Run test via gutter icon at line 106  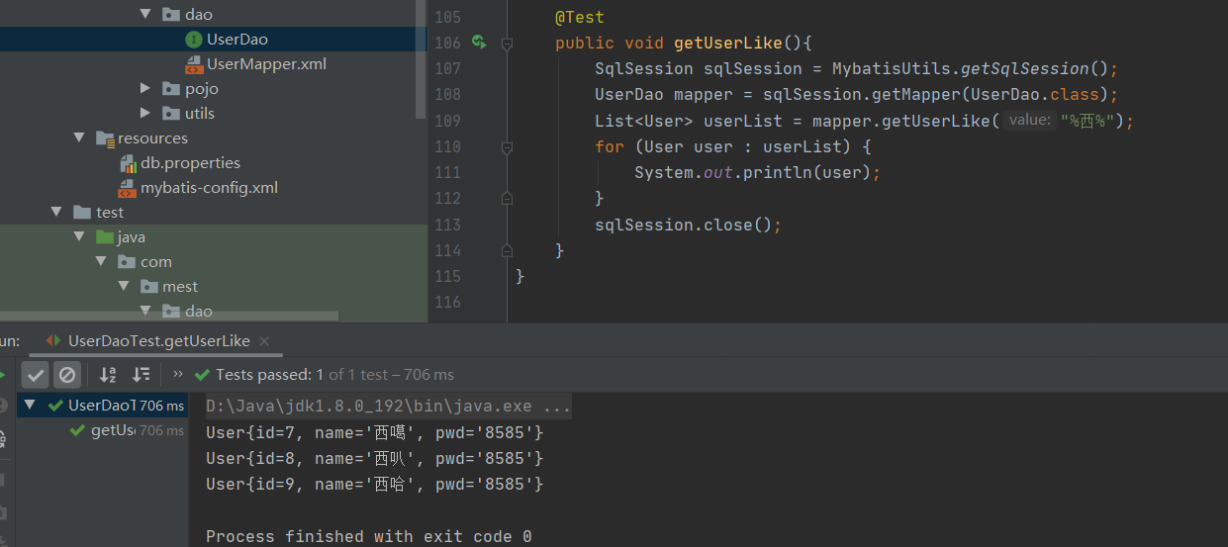tap(479, 43)
